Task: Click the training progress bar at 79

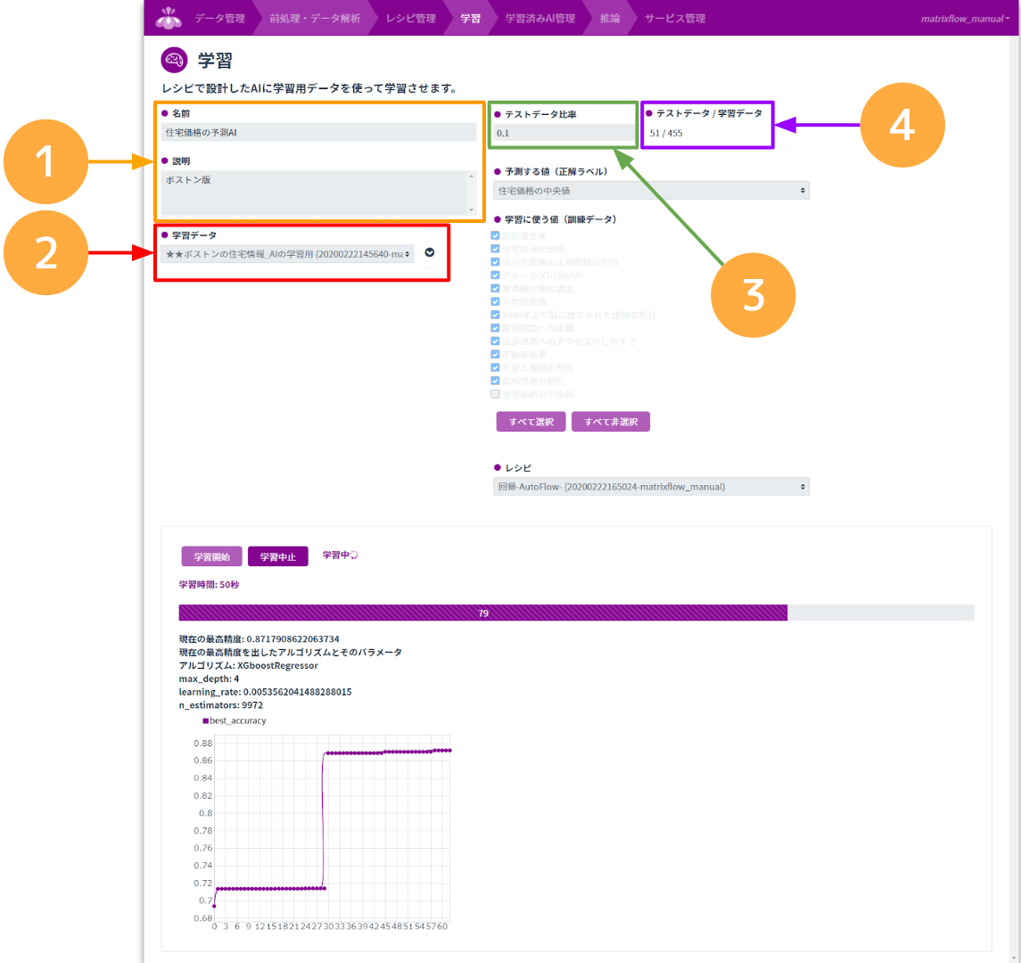Action: (x=483, y=613)
